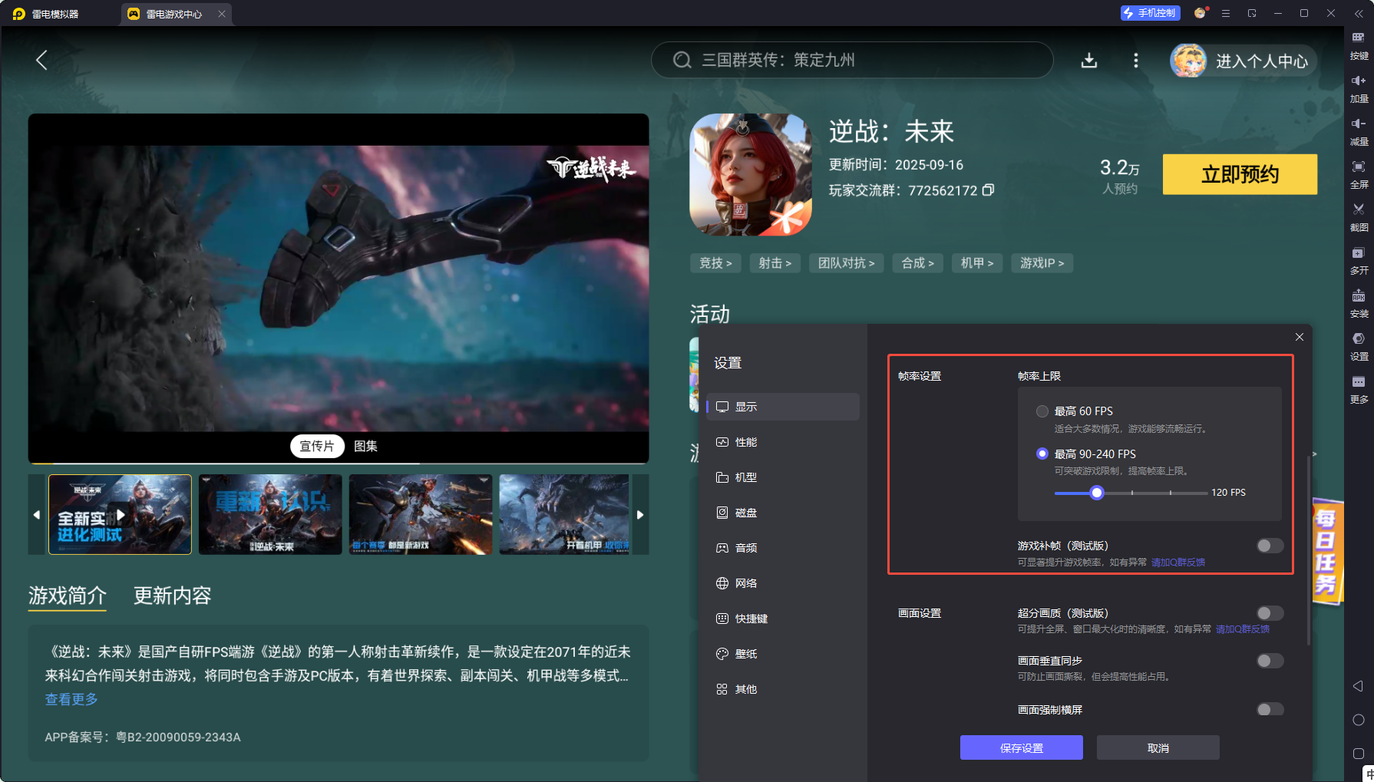Save settings with 保存设置

click(x=1021, y=747)
